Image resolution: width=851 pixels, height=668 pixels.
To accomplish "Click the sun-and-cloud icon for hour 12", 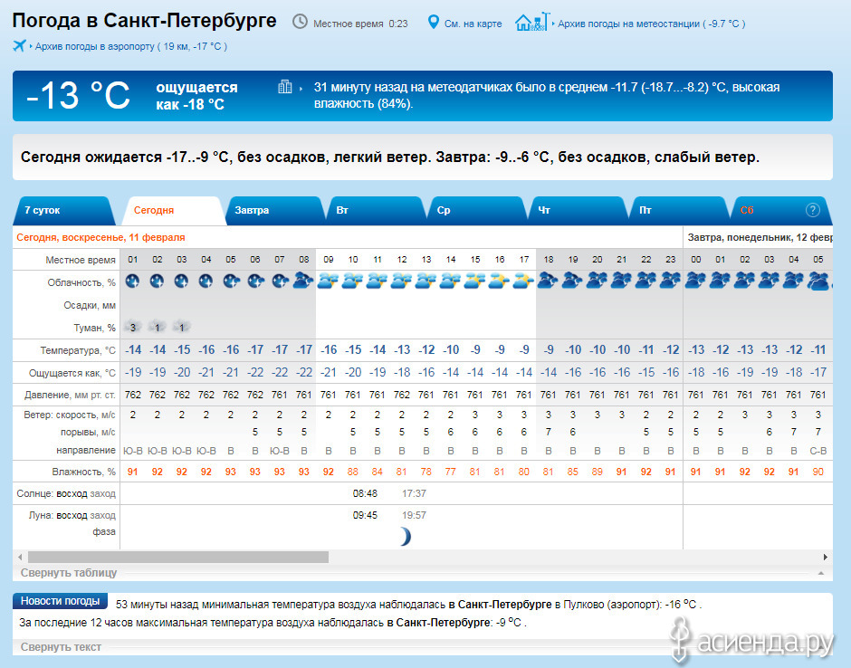I will 401,281.
